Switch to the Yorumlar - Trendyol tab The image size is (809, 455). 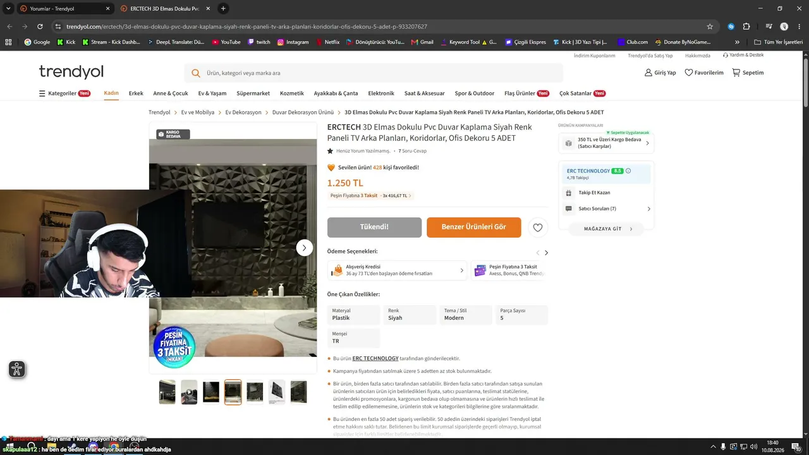click(x=63, y=9)
